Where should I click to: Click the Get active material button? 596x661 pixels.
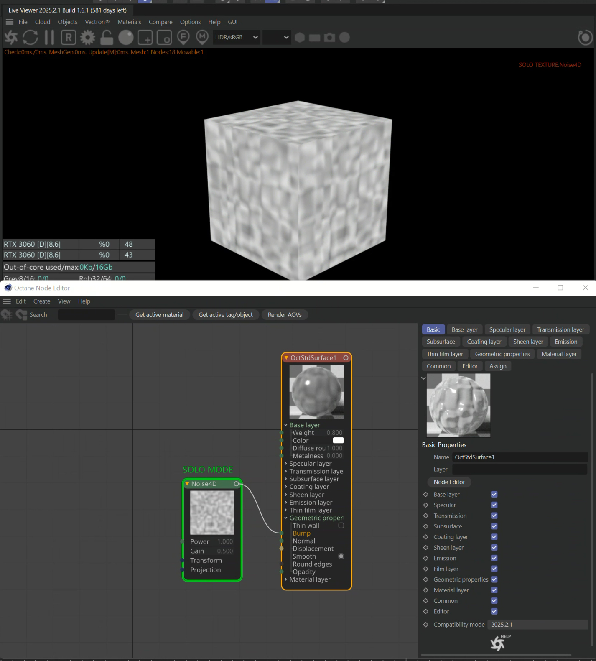pos(159,315)
